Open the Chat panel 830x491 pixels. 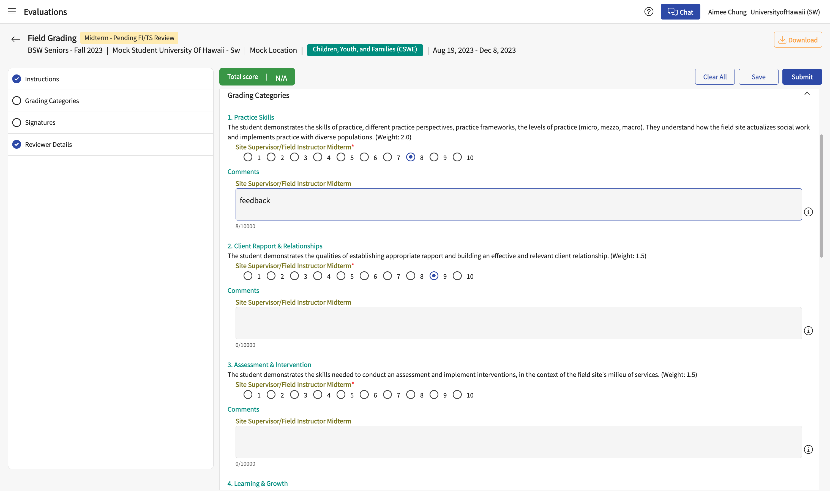680,12
